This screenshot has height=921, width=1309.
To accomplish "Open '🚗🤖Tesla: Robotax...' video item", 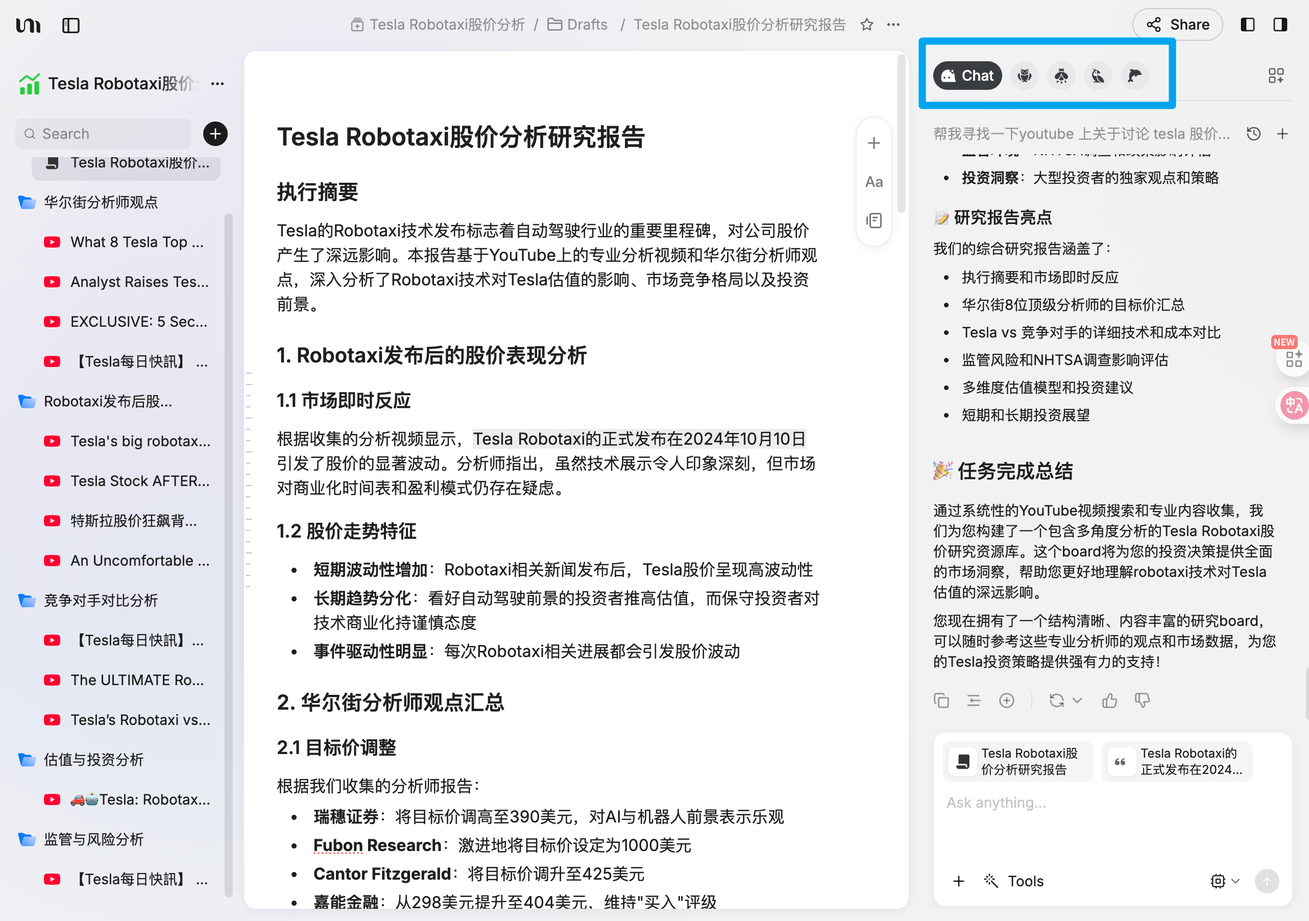I will tap(126, 799).
